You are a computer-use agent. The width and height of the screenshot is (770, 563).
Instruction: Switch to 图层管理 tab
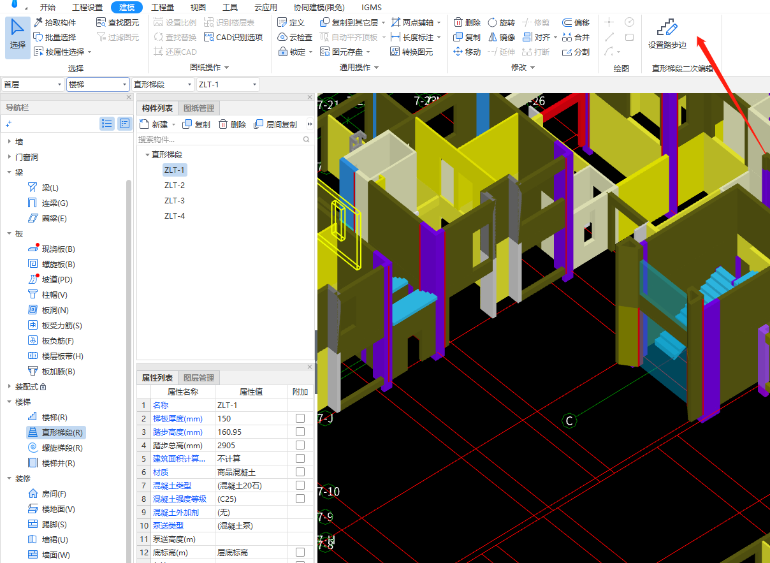tap(199, 378)
